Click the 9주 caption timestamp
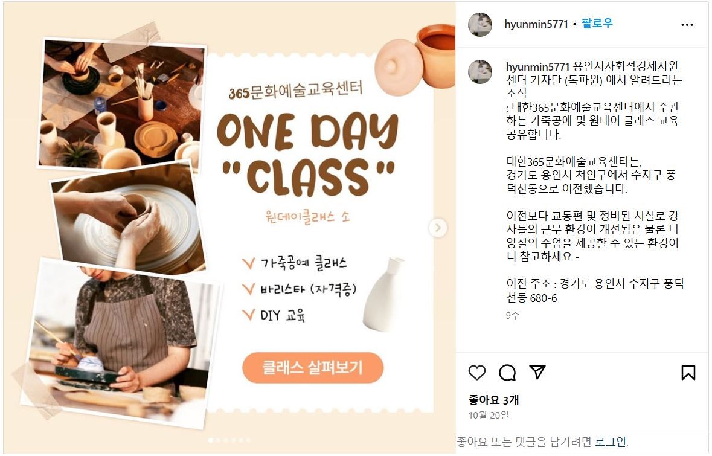 tap(513, 315)
